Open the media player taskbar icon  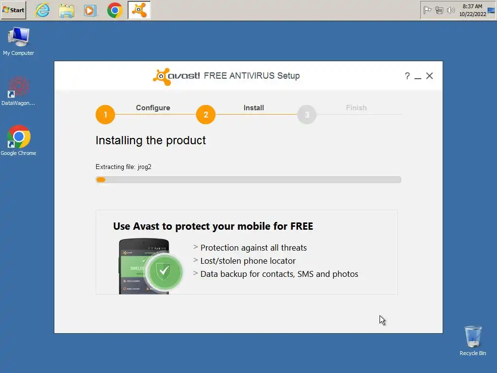[x=90, y=11]
